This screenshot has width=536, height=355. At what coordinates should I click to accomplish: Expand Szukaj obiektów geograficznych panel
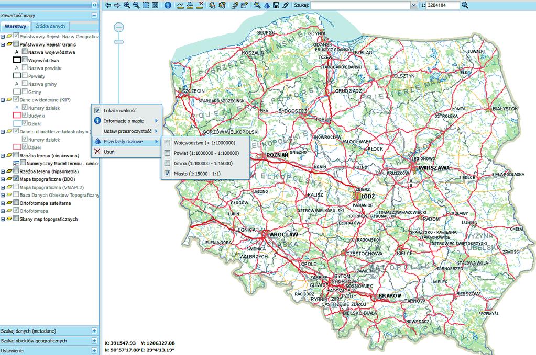[94, 341]
